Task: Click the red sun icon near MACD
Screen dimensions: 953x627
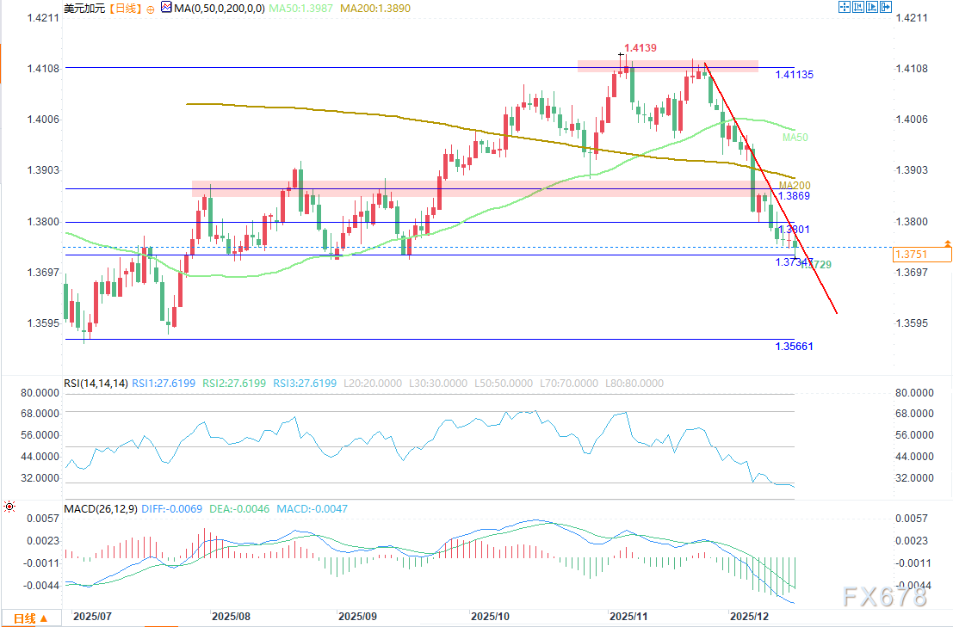Action: point(9,507)
